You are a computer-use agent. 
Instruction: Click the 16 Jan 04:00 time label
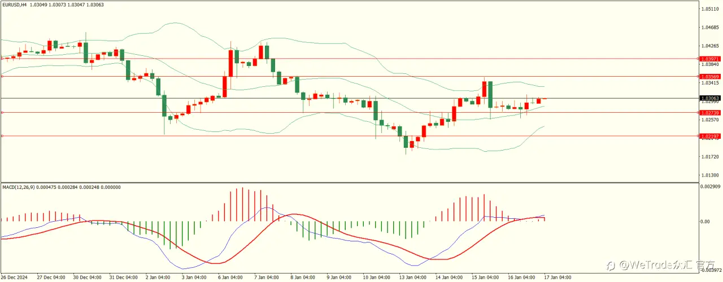coord(520,277)
